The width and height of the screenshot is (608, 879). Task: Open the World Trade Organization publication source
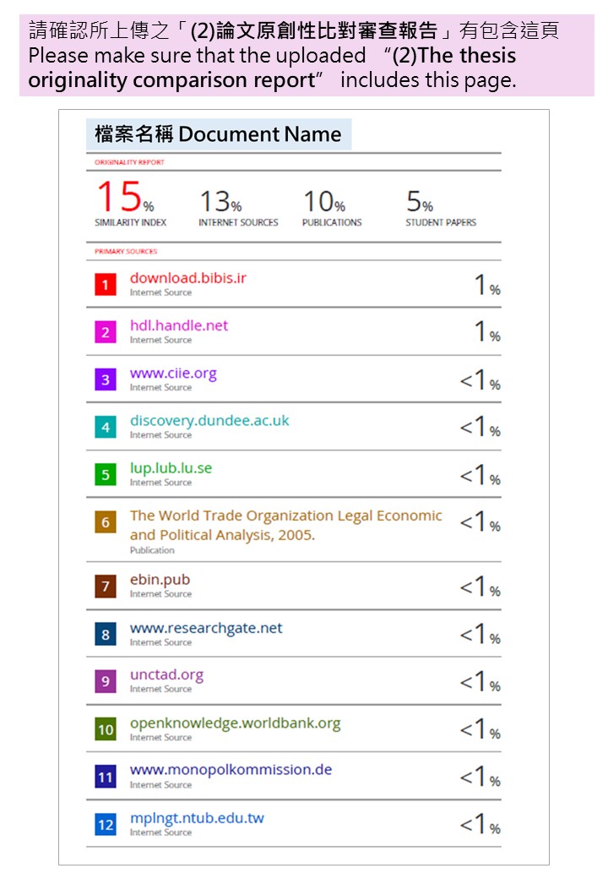click(x=285, y=525)
